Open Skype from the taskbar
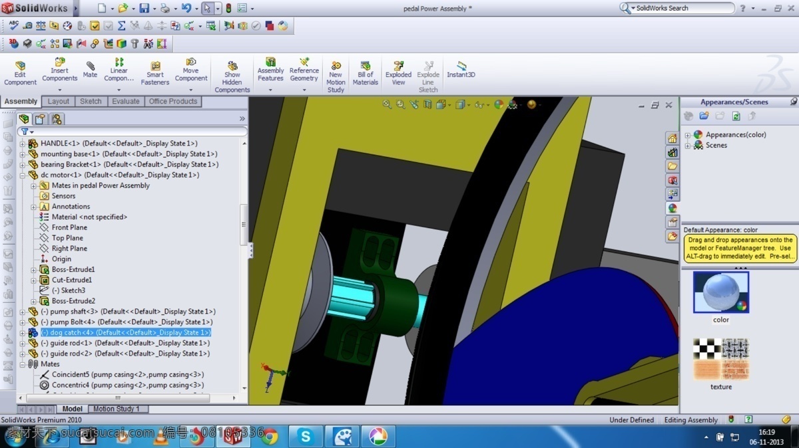This screenshot has height=448, width=799. [306, 436]
